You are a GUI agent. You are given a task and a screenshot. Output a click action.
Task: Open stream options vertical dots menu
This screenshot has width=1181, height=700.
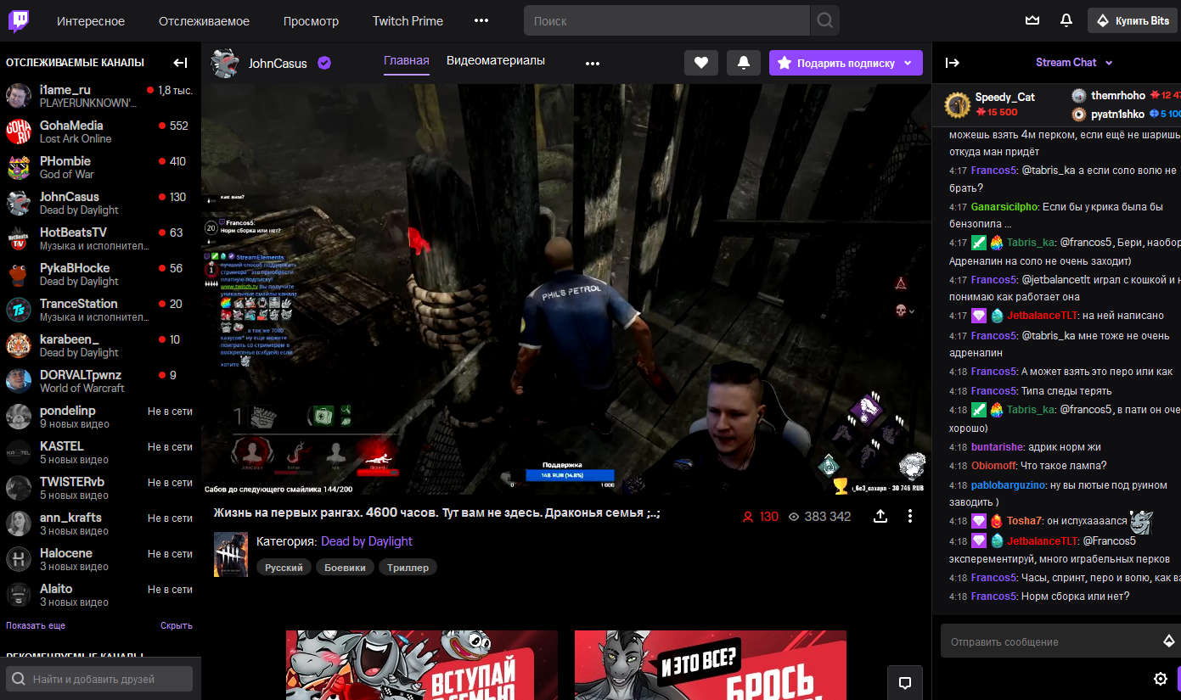tap(909, 516)
